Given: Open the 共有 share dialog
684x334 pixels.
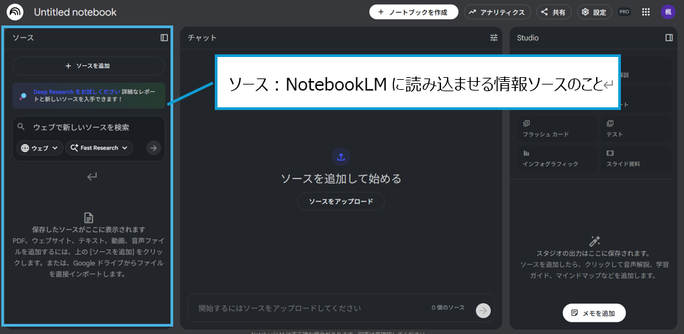Looking at the screenshot, I should point(554,12).
